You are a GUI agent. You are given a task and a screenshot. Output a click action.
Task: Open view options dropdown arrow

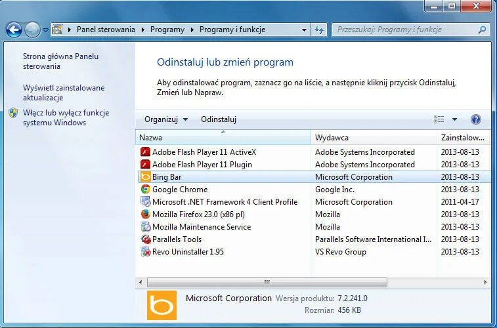(x=454, y=119)
